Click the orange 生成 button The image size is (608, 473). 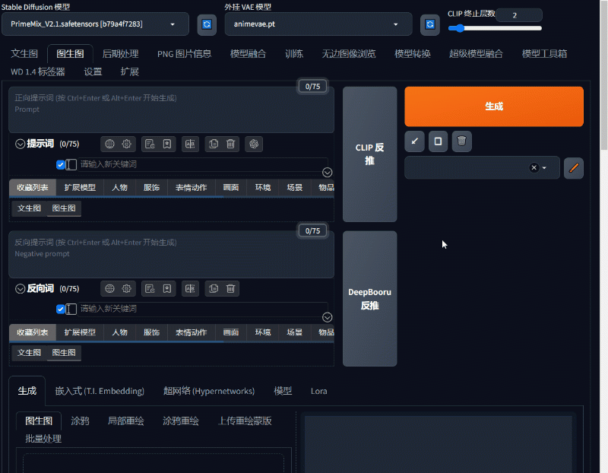click(x=493, y=106)
